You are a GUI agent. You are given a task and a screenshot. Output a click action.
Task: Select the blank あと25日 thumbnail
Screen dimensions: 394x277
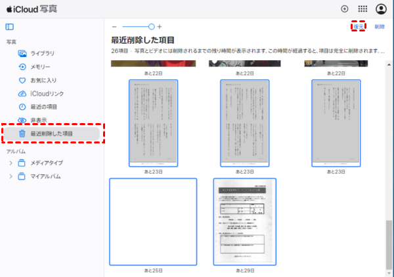pyautogui.click(x=153, y=222)
